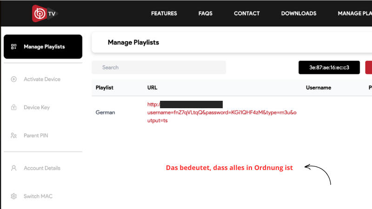
Task: Open Manage Playlists in the top navigation
Action: pos(355,13)
